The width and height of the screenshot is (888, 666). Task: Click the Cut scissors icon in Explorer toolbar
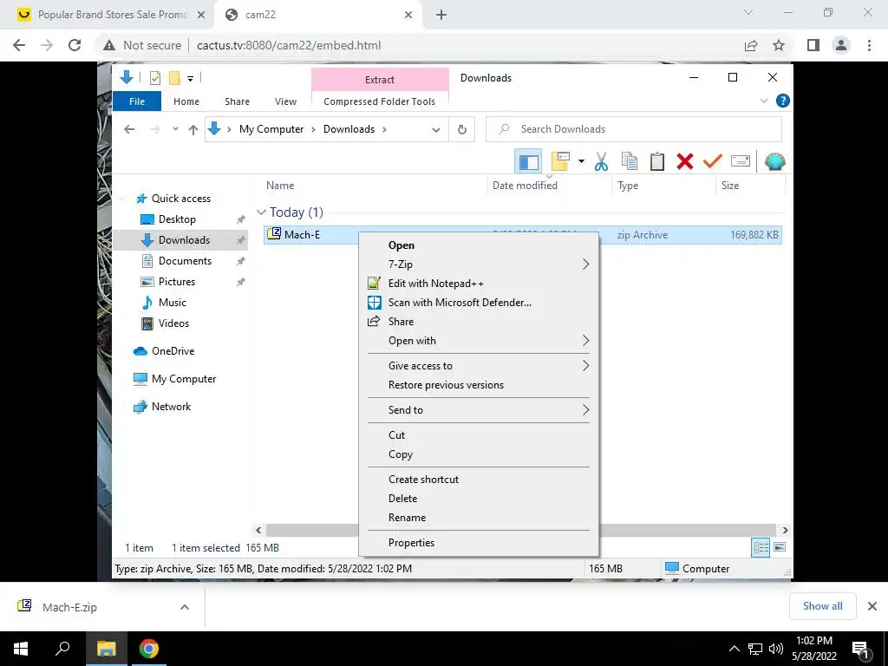point(601,161)
